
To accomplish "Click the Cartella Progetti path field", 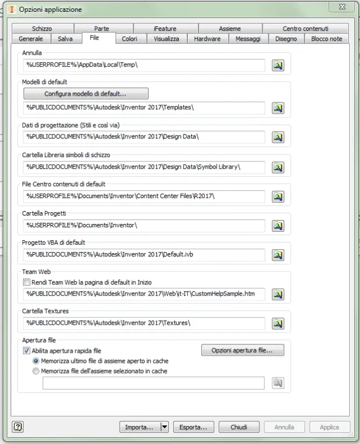I will (x=144, y=226).
